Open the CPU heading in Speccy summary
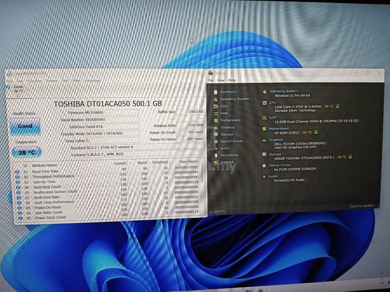Image resolution: width=390 pixels, height=292 pixels. pyautogui.click(x=272, y=102)
